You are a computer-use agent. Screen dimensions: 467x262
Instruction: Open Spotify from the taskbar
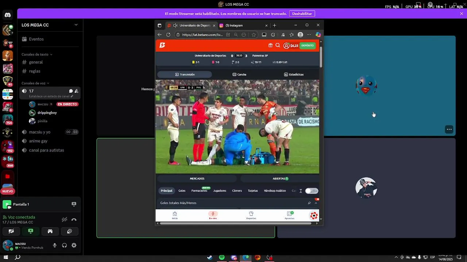pos(222,257)
